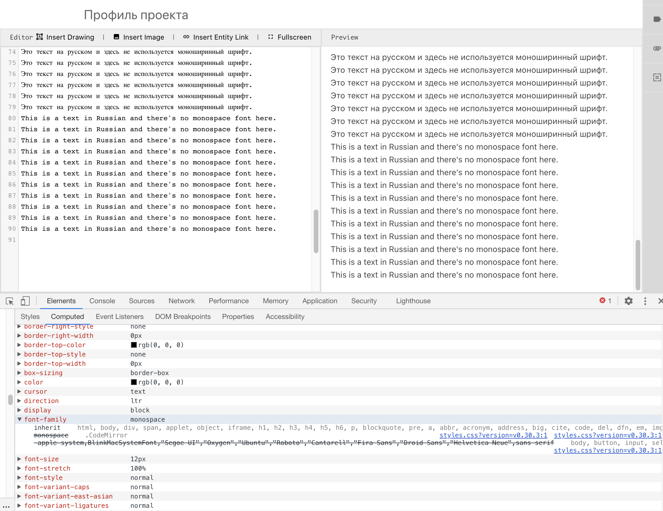Screen dimensions: 663x511
Task: Click the black color swatch beside border-top-color
Action: point(134,345)
